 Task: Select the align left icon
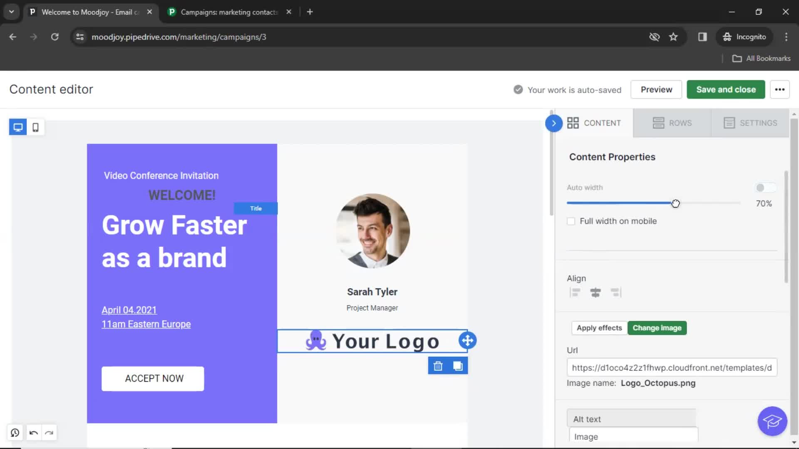pyautogui.click(x=575, y=292)
